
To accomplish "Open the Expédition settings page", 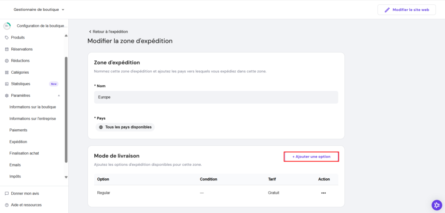I will click(x=18, y=141).
